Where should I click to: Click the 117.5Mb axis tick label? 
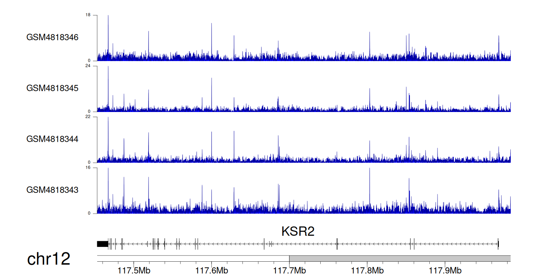click(x=134, y=270)
